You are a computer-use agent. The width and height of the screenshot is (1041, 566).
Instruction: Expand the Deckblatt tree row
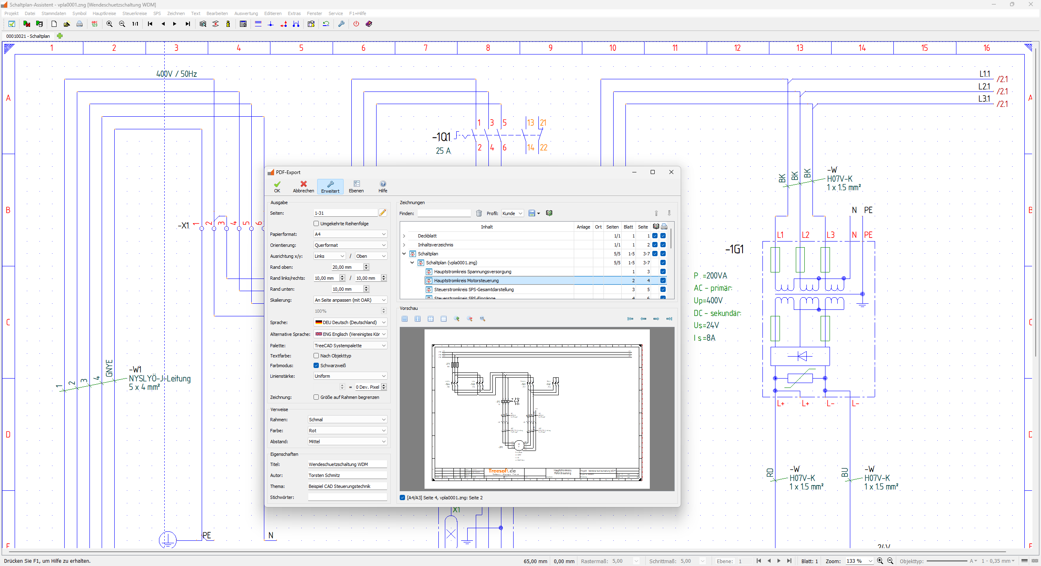point(404,236)
